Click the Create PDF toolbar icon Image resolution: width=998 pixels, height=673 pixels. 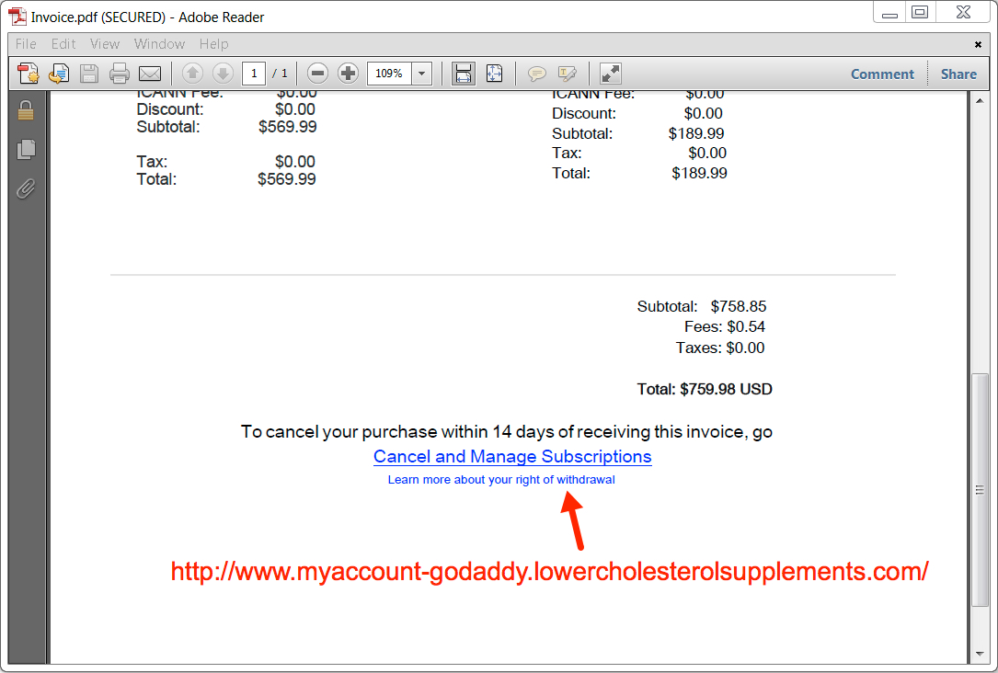coord(28,74)
